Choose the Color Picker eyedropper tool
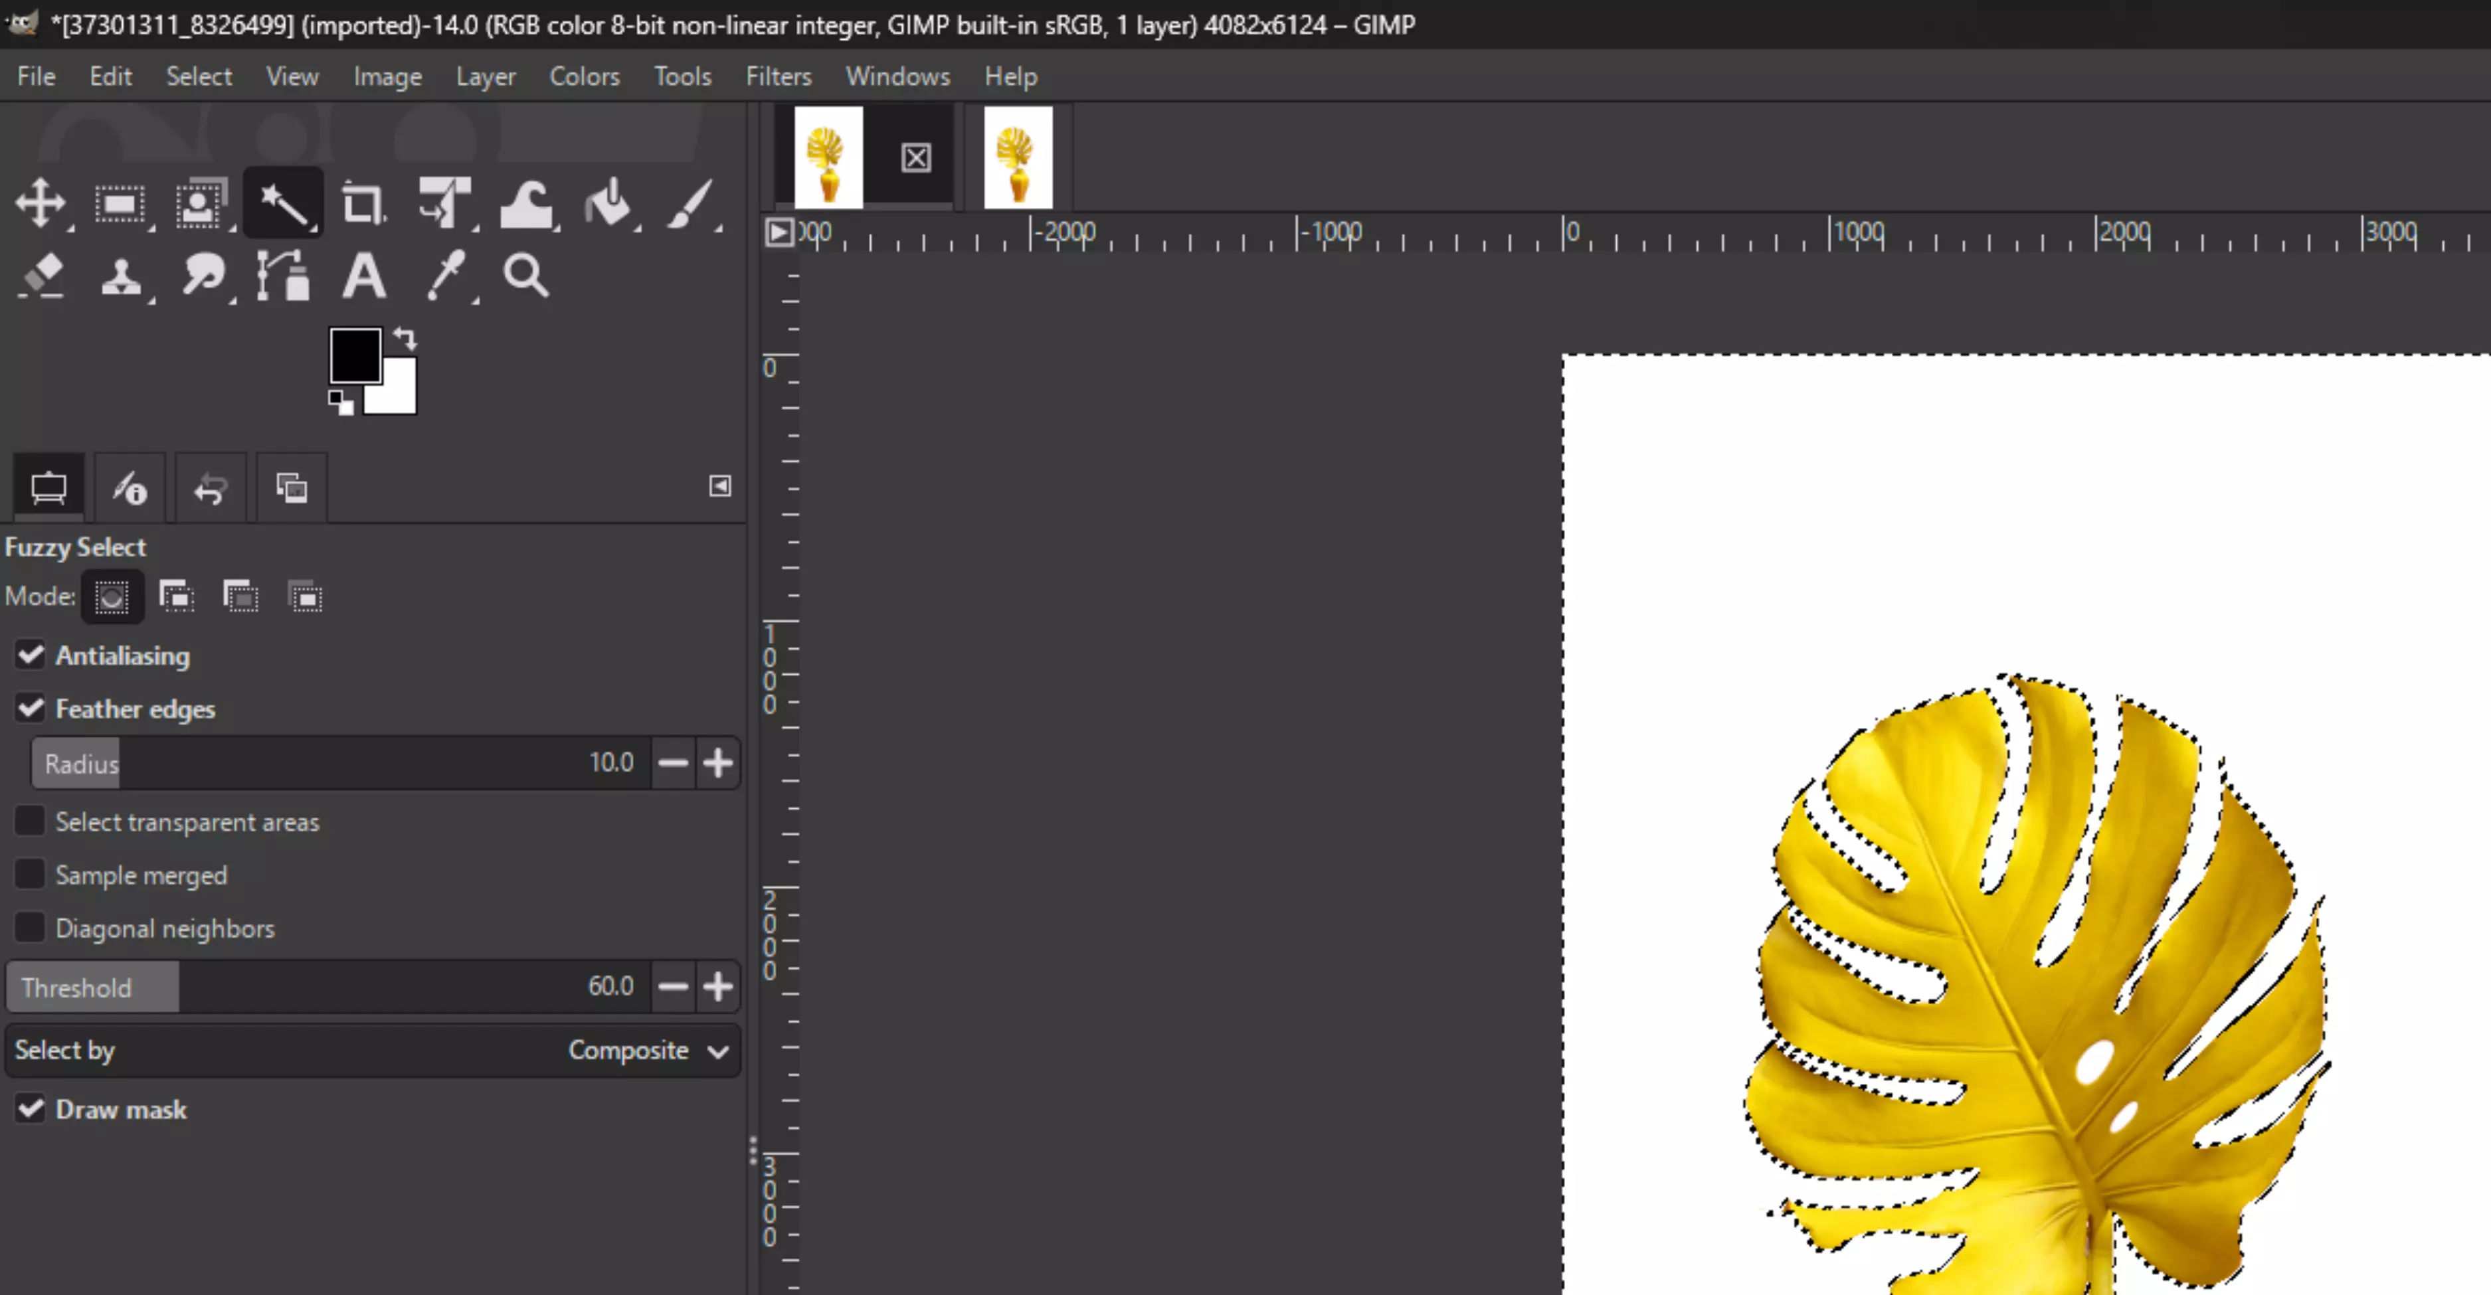 (446, 276)
